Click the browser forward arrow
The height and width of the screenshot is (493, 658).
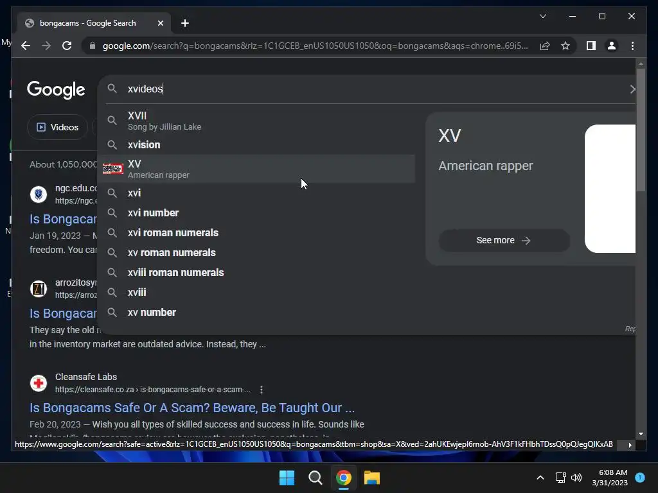[46, 46]
